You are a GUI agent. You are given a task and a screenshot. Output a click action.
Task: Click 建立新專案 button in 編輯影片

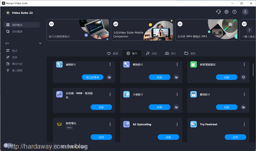tap(92, 77)
